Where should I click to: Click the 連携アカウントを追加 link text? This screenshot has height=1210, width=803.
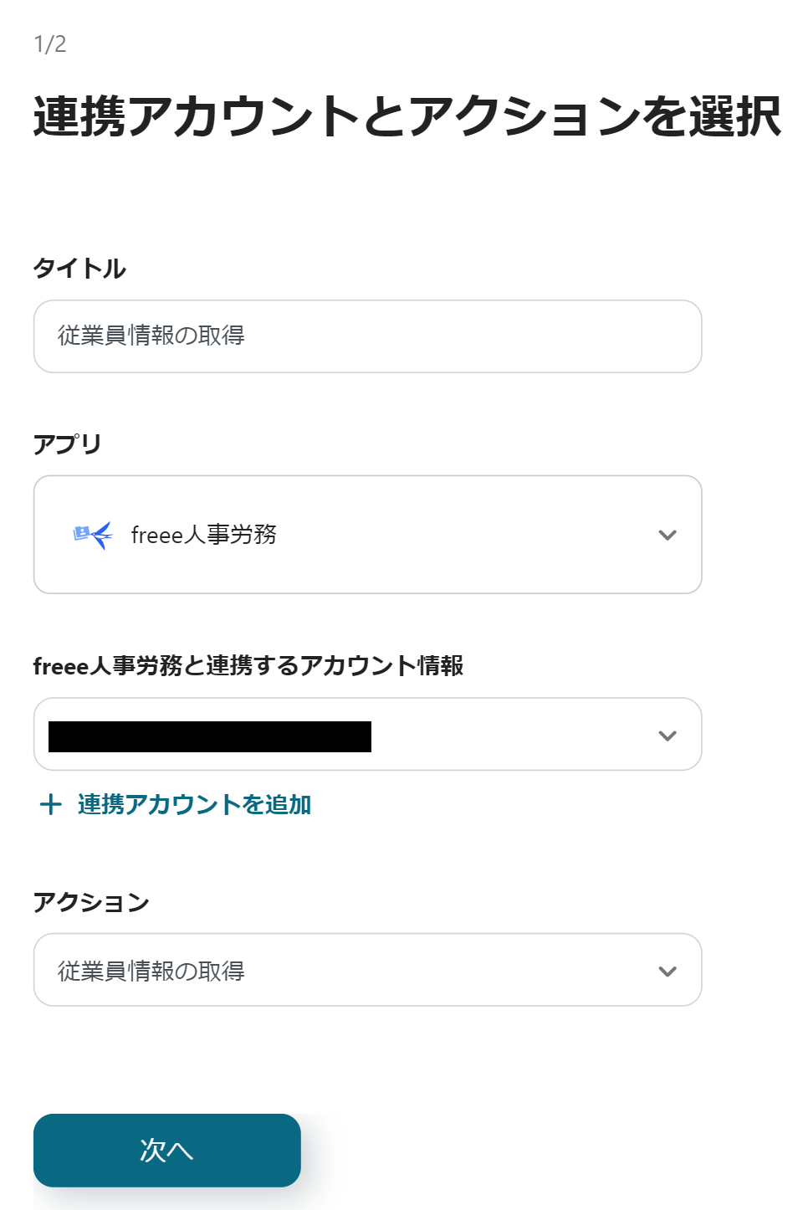coord(194,805)
